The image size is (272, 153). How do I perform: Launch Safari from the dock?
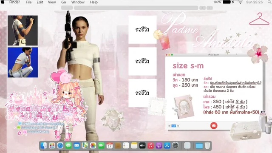coord(60,145)
